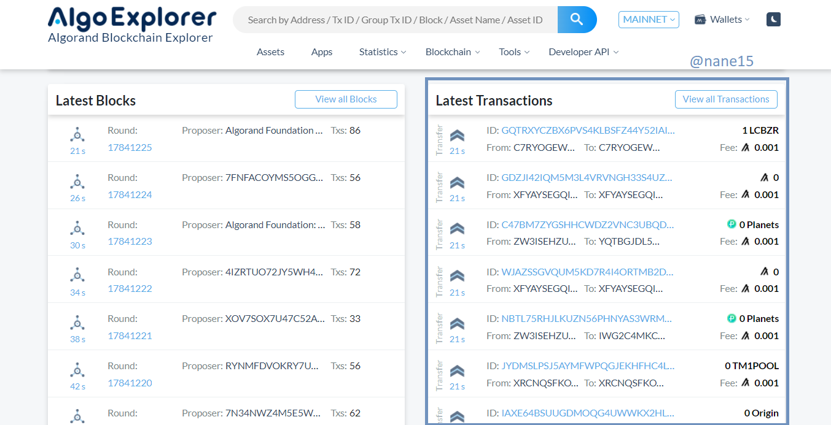Open block round 17841221
This screenshot has width=831, height=425.
click(130, 335)
